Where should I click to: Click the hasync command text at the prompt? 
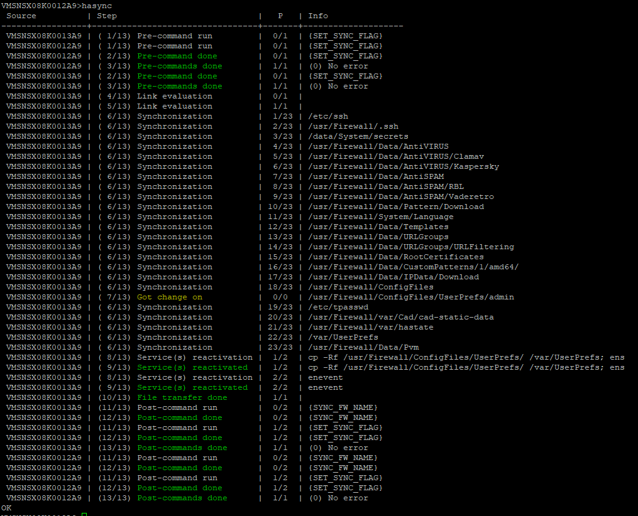[x=97, y=5]
